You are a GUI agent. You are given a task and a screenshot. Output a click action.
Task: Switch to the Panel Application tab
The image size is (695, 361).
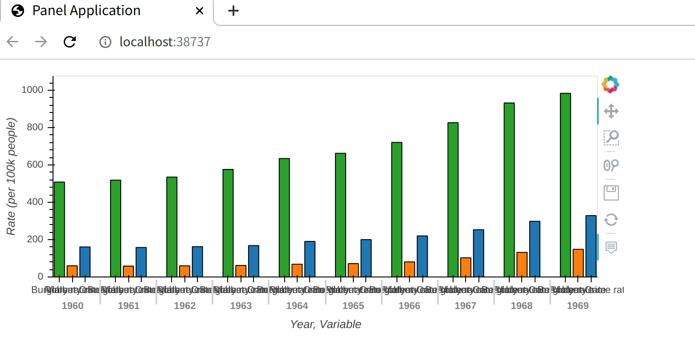[x=86, y=11]
